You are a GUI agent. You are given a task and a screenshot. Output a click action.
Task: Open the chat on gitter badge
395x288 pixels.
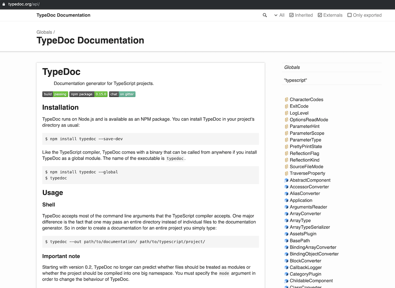(x=122, y=94)
